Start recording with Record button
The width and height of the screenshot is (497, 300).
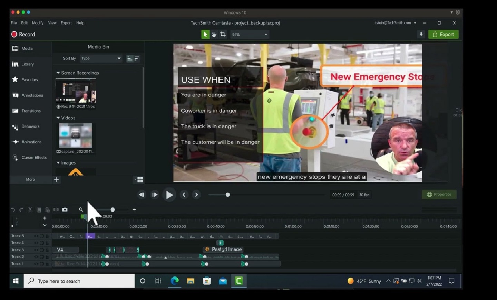click(x=23, y=34)
